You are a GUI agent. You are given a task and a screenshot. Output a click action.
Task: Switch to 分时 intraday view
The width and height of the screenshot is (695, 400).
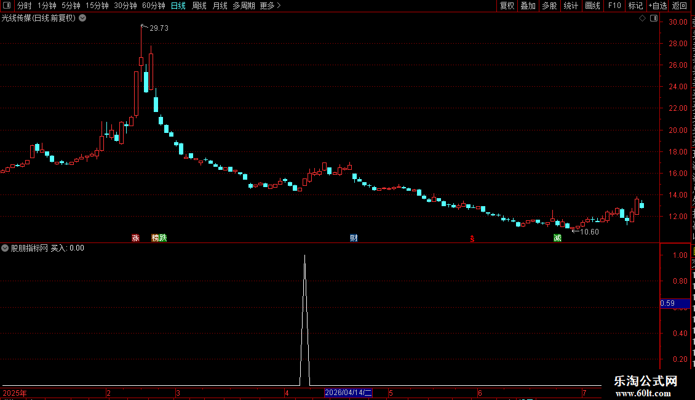tap(25, 6)
